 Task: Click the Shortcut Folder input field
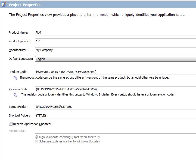click(x=116, y=116)
